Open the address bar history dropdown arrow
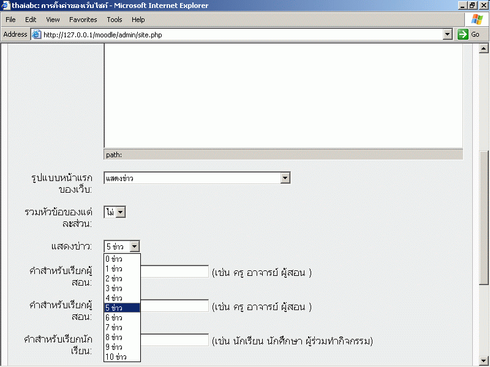The height and width of the screenshot is (367, 490). (448, 35)
